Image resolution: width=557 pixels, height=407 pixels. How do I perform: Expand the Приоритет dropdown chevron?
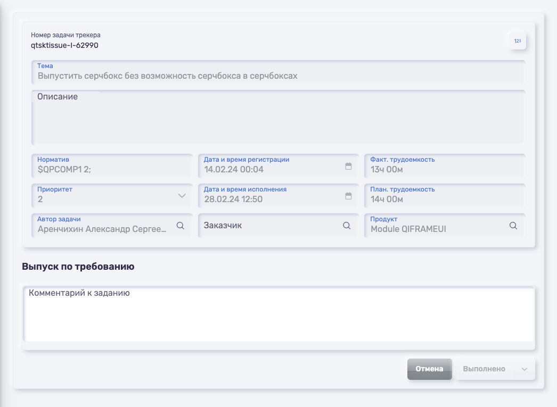tap(182, 196)
